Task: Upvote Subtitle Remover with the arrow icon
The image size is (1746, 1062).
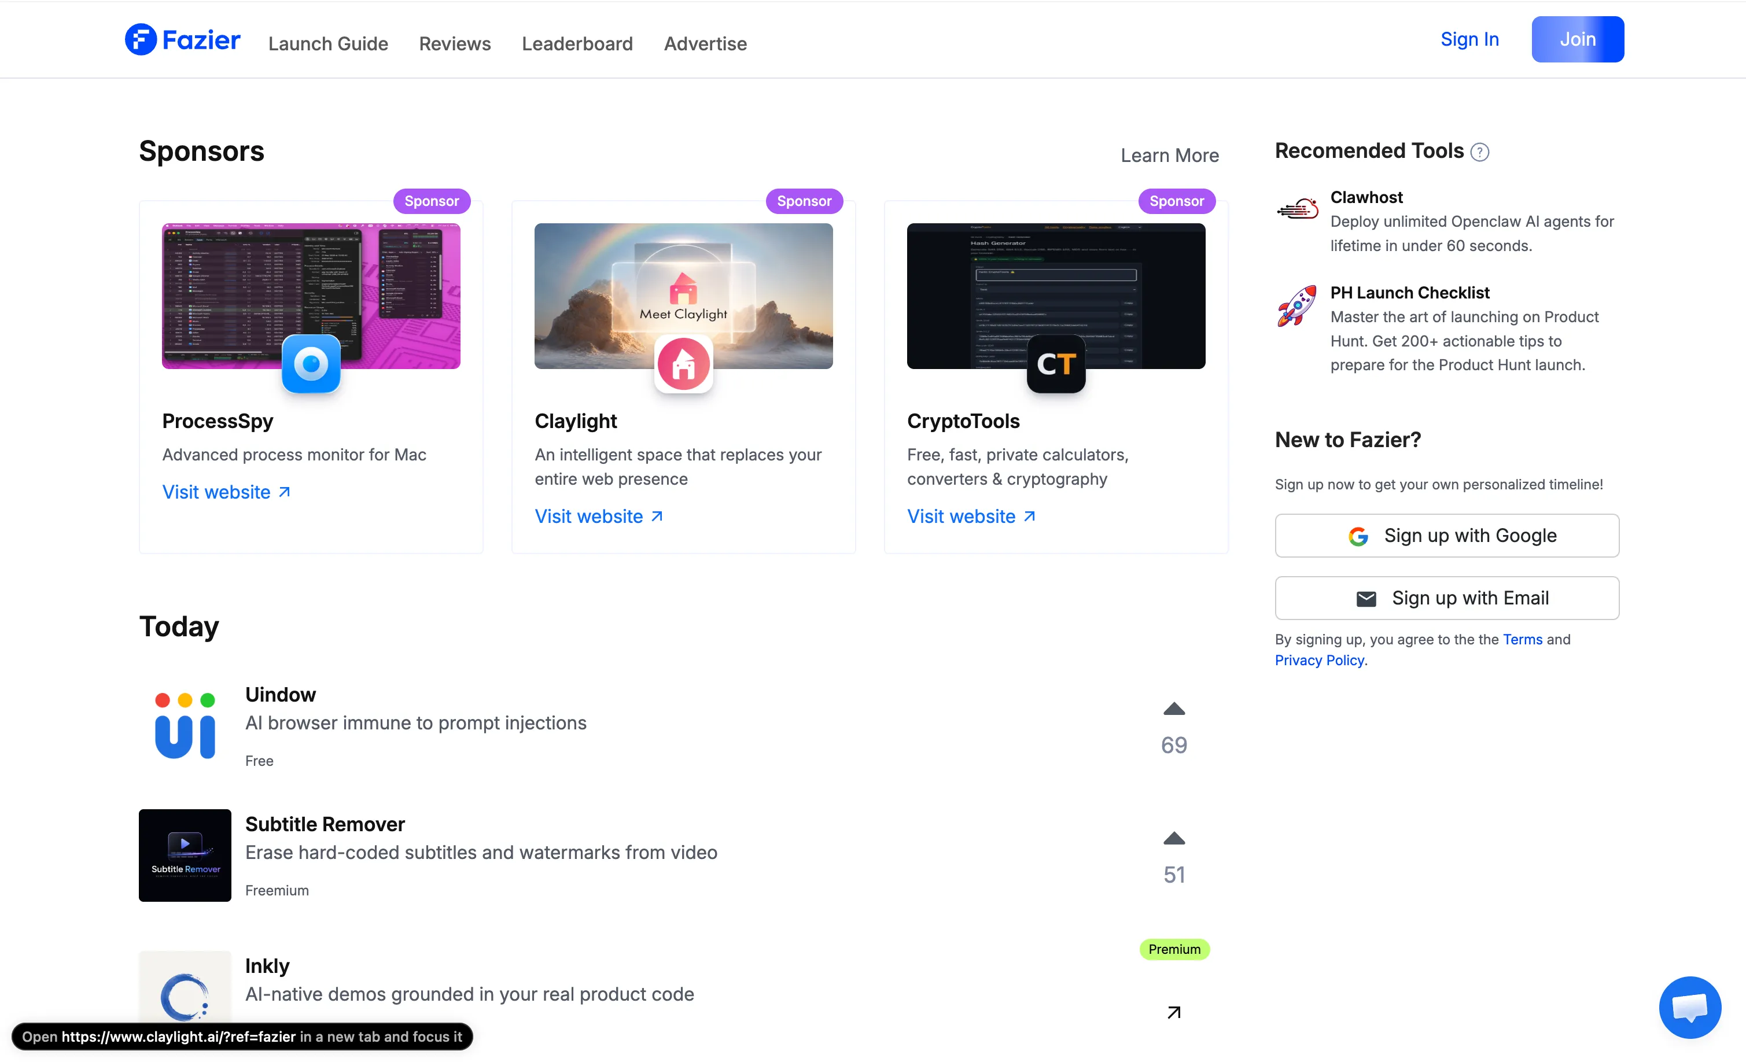Action: [1174, 839]
